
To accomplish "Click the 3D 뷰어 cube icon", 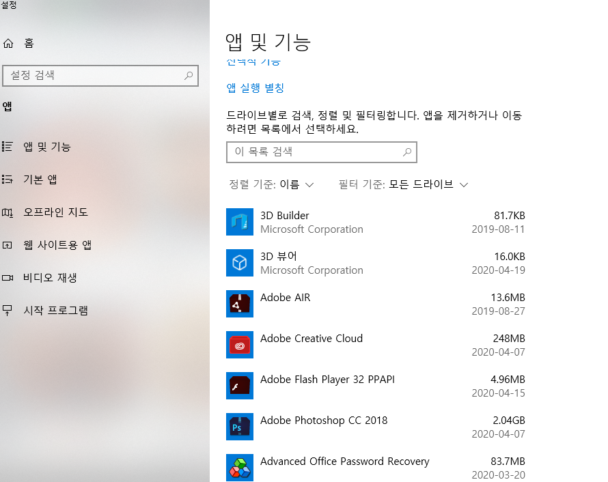I will (x=240, y=263).
